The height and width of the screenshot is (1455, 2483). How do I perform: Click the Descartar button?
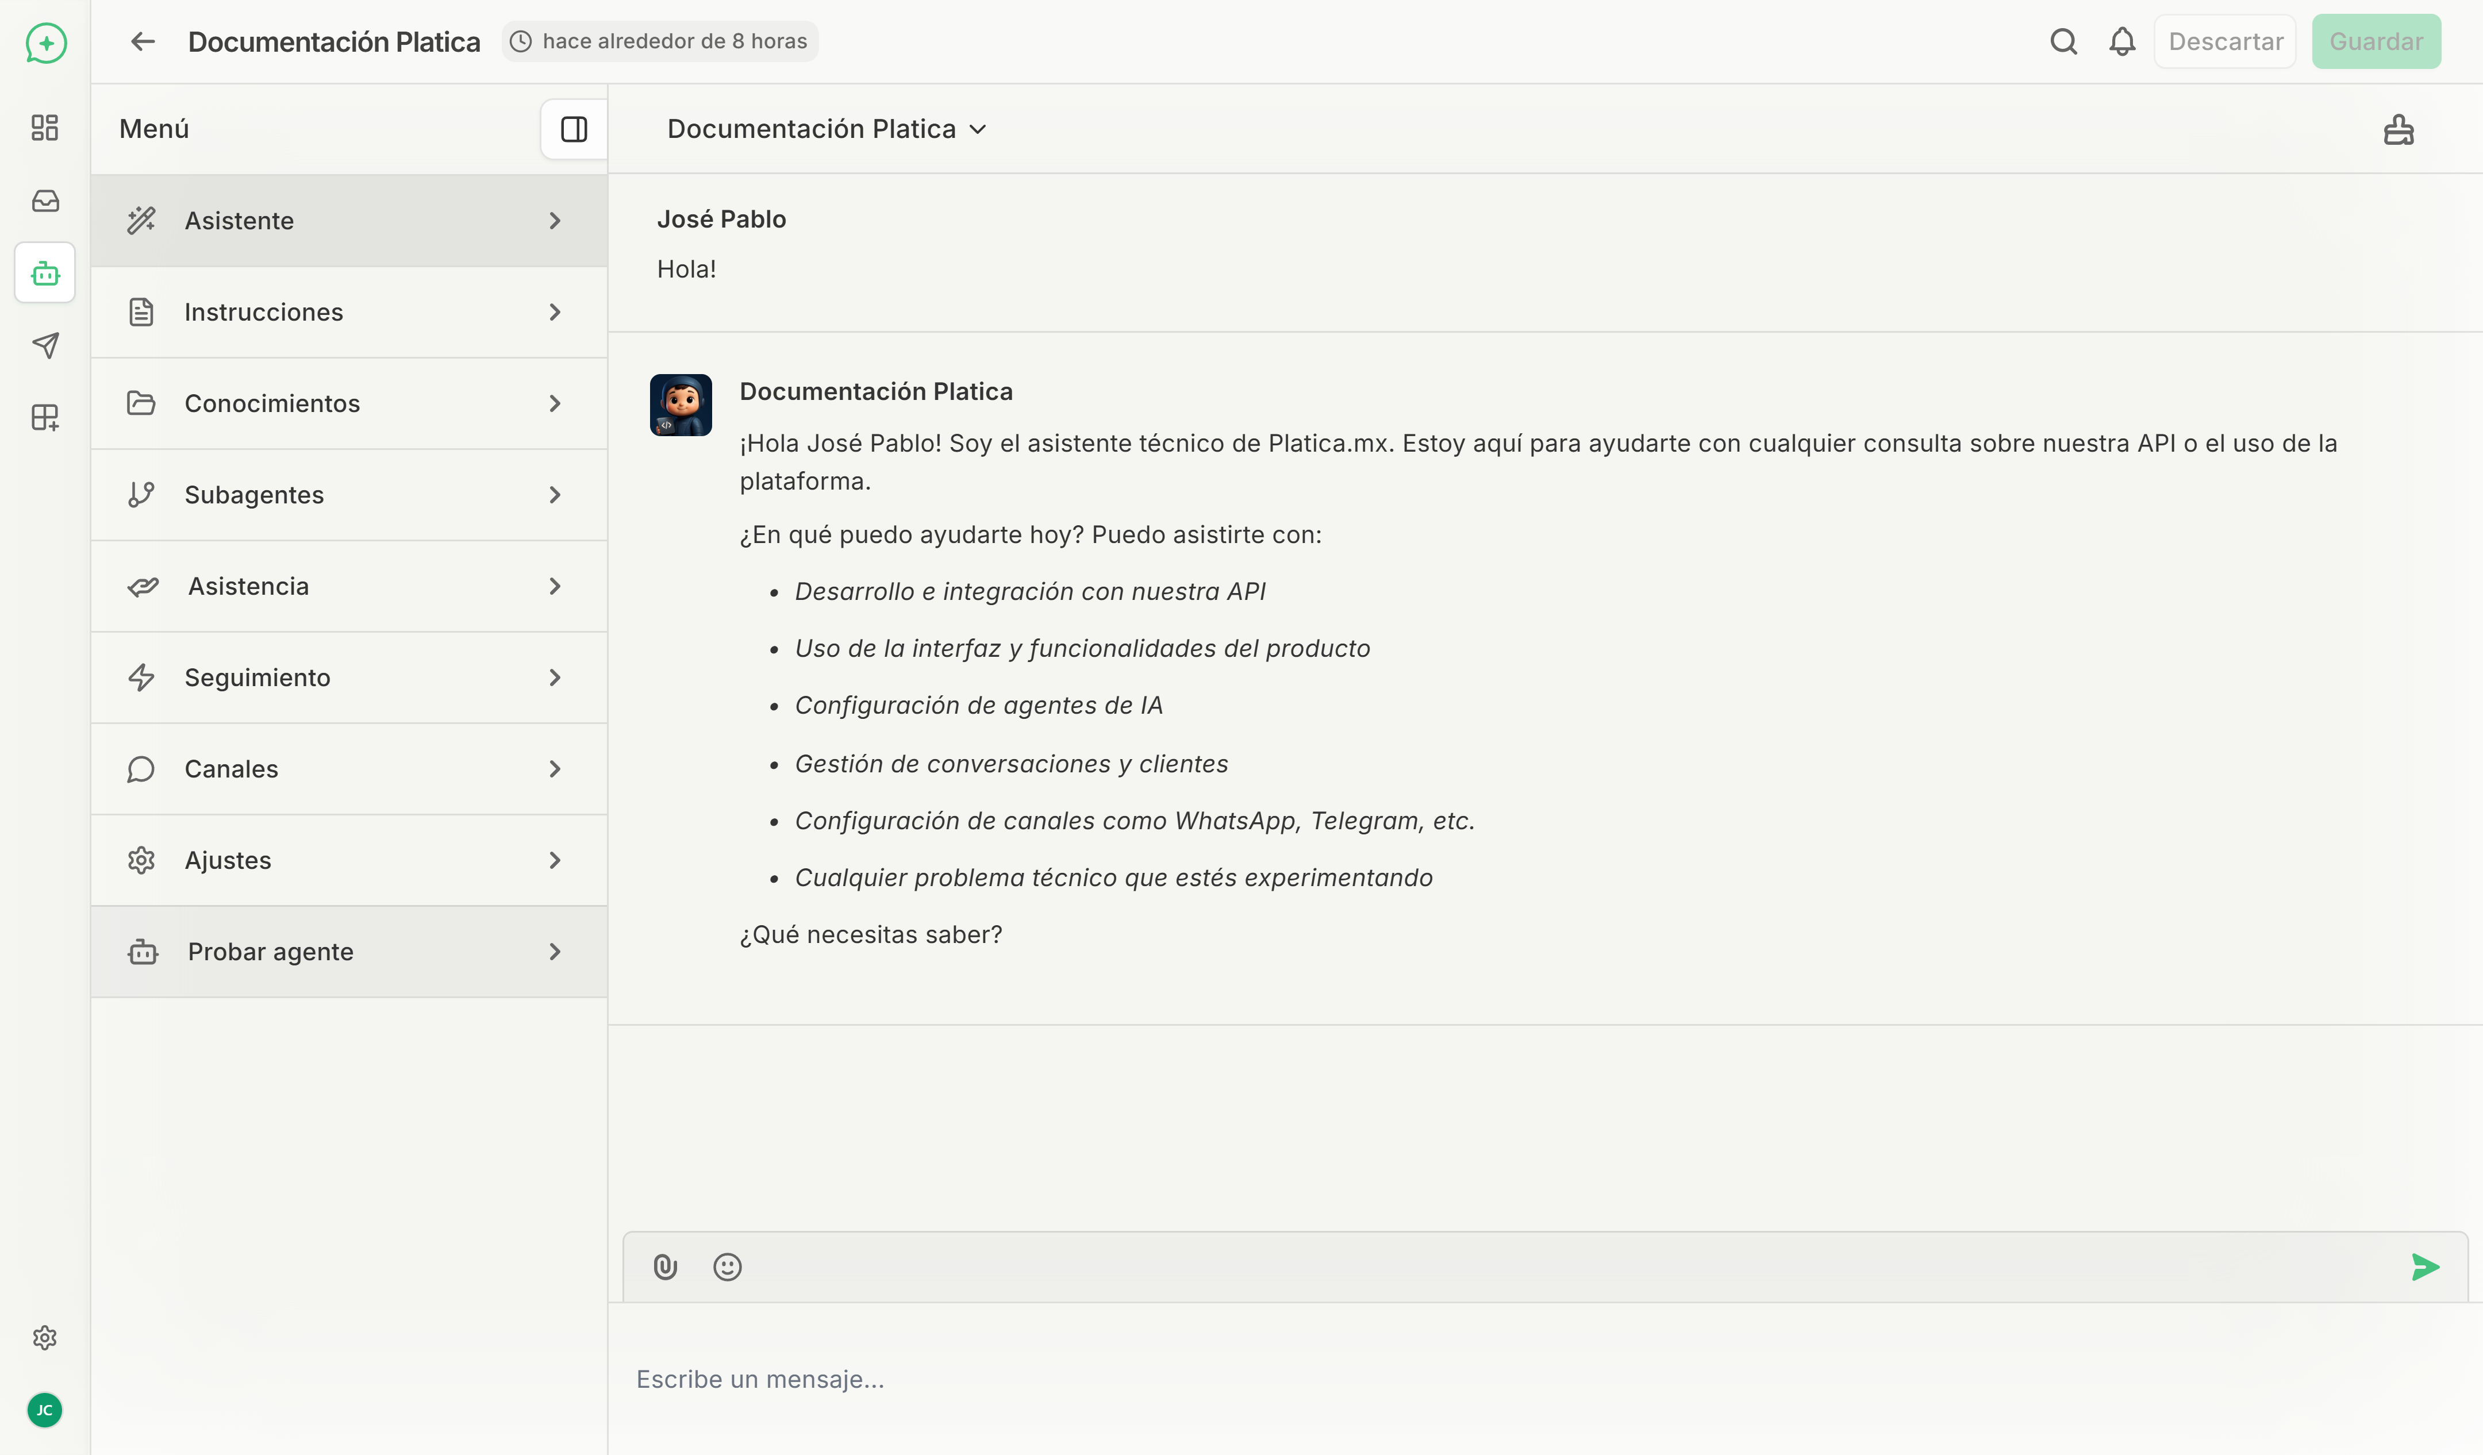(x=2225, y=41)
